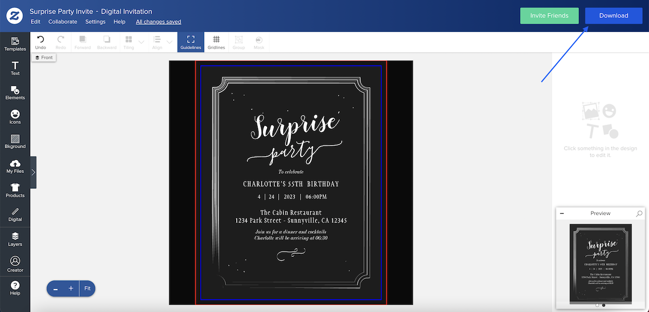Expand the Tiling options dropdown
Screen dimensions: 649x312
(140, 42)
